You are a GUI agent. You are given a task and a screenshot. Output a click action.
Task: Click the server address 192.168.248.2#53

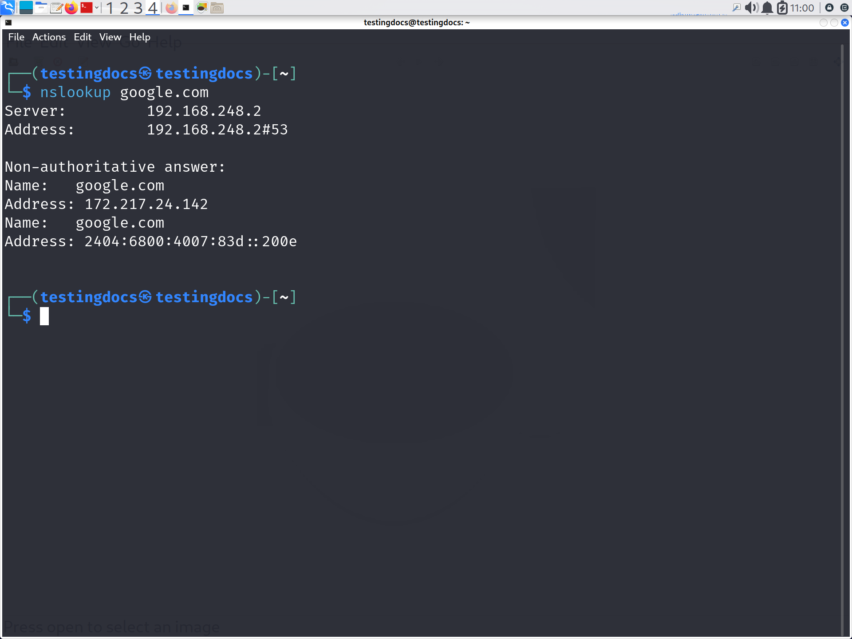click(217, 130)
